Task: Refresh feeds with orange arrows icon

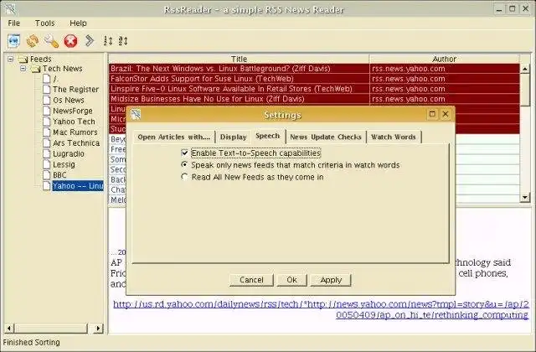Action: tap(33, 41)
